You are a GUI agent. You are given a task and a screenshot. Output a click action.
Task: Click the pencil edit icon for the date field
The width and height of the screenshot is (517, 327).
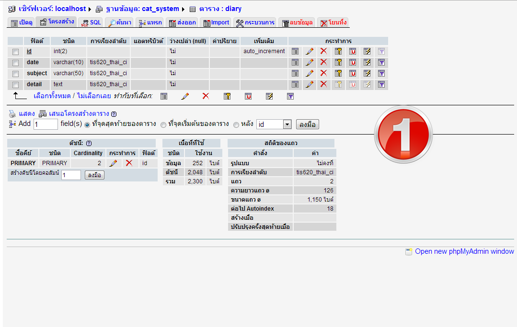coord(310,62)
